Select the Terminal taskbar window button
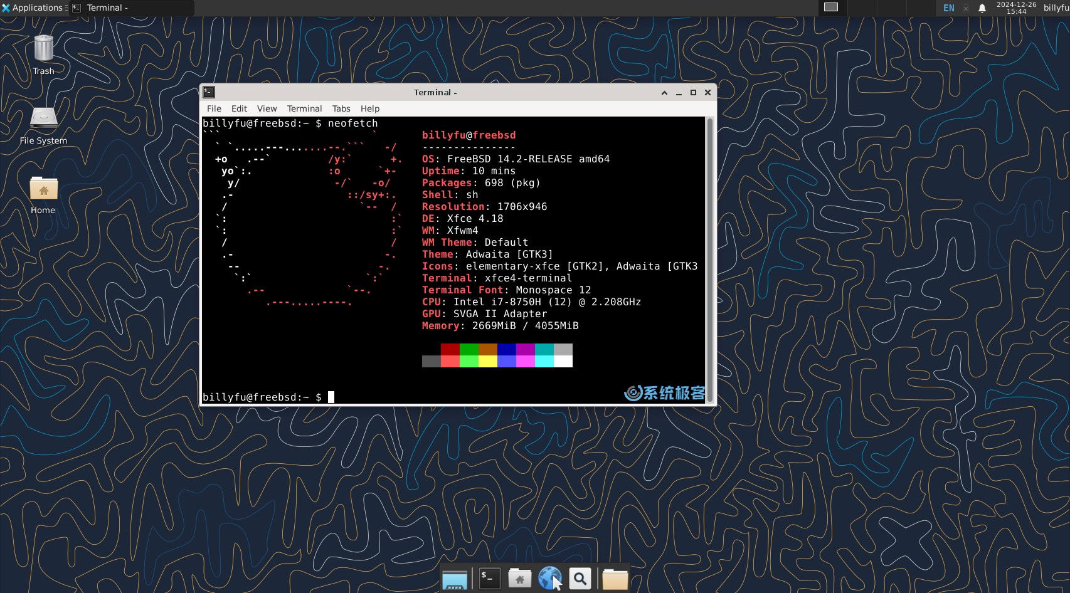 (x=132, y=8)
